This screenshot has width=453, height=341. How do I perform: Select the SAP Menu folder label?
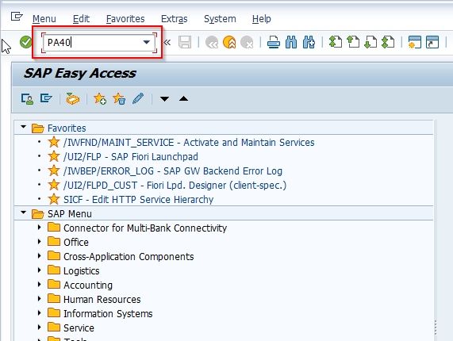pos(70,214)
